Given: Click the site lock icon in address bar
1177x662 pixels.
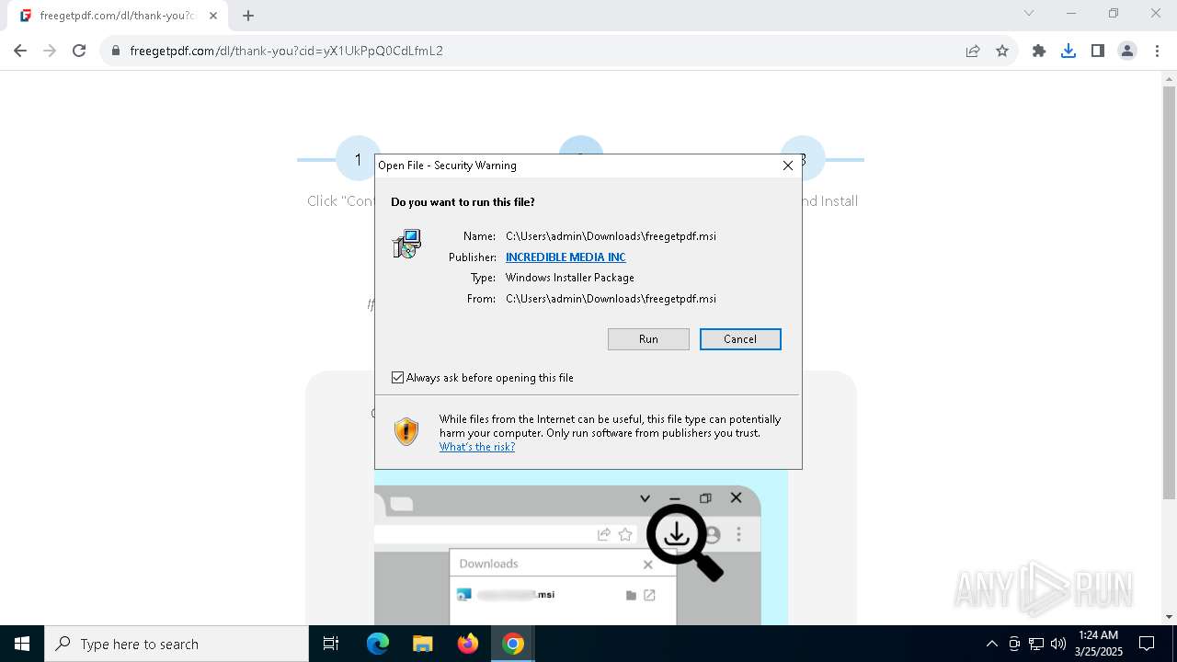Looking at the screenshot, I should pyautogui.click(x=116, y=51).
